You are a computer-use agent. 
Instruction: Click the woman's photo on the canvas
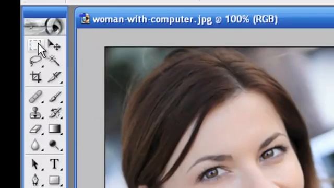click(x=219, y=118)
